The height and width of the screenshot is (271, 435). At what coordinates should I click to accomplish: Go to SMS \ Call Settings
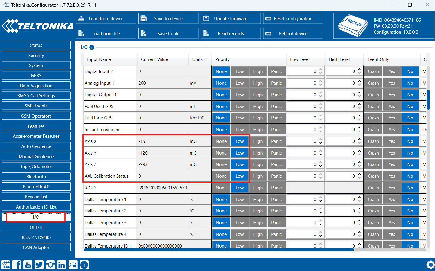click(36, 96)
